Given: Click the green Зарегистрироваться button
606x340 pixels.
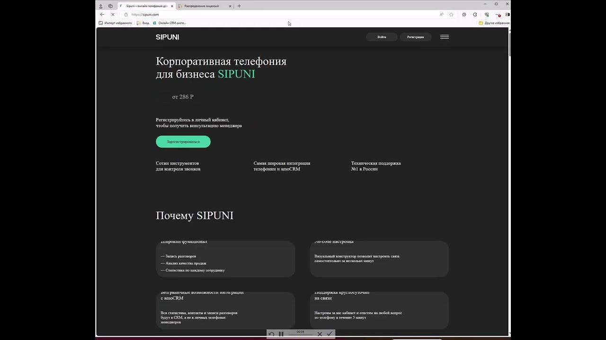Looking at the screenshot, I should coord(183,142).
